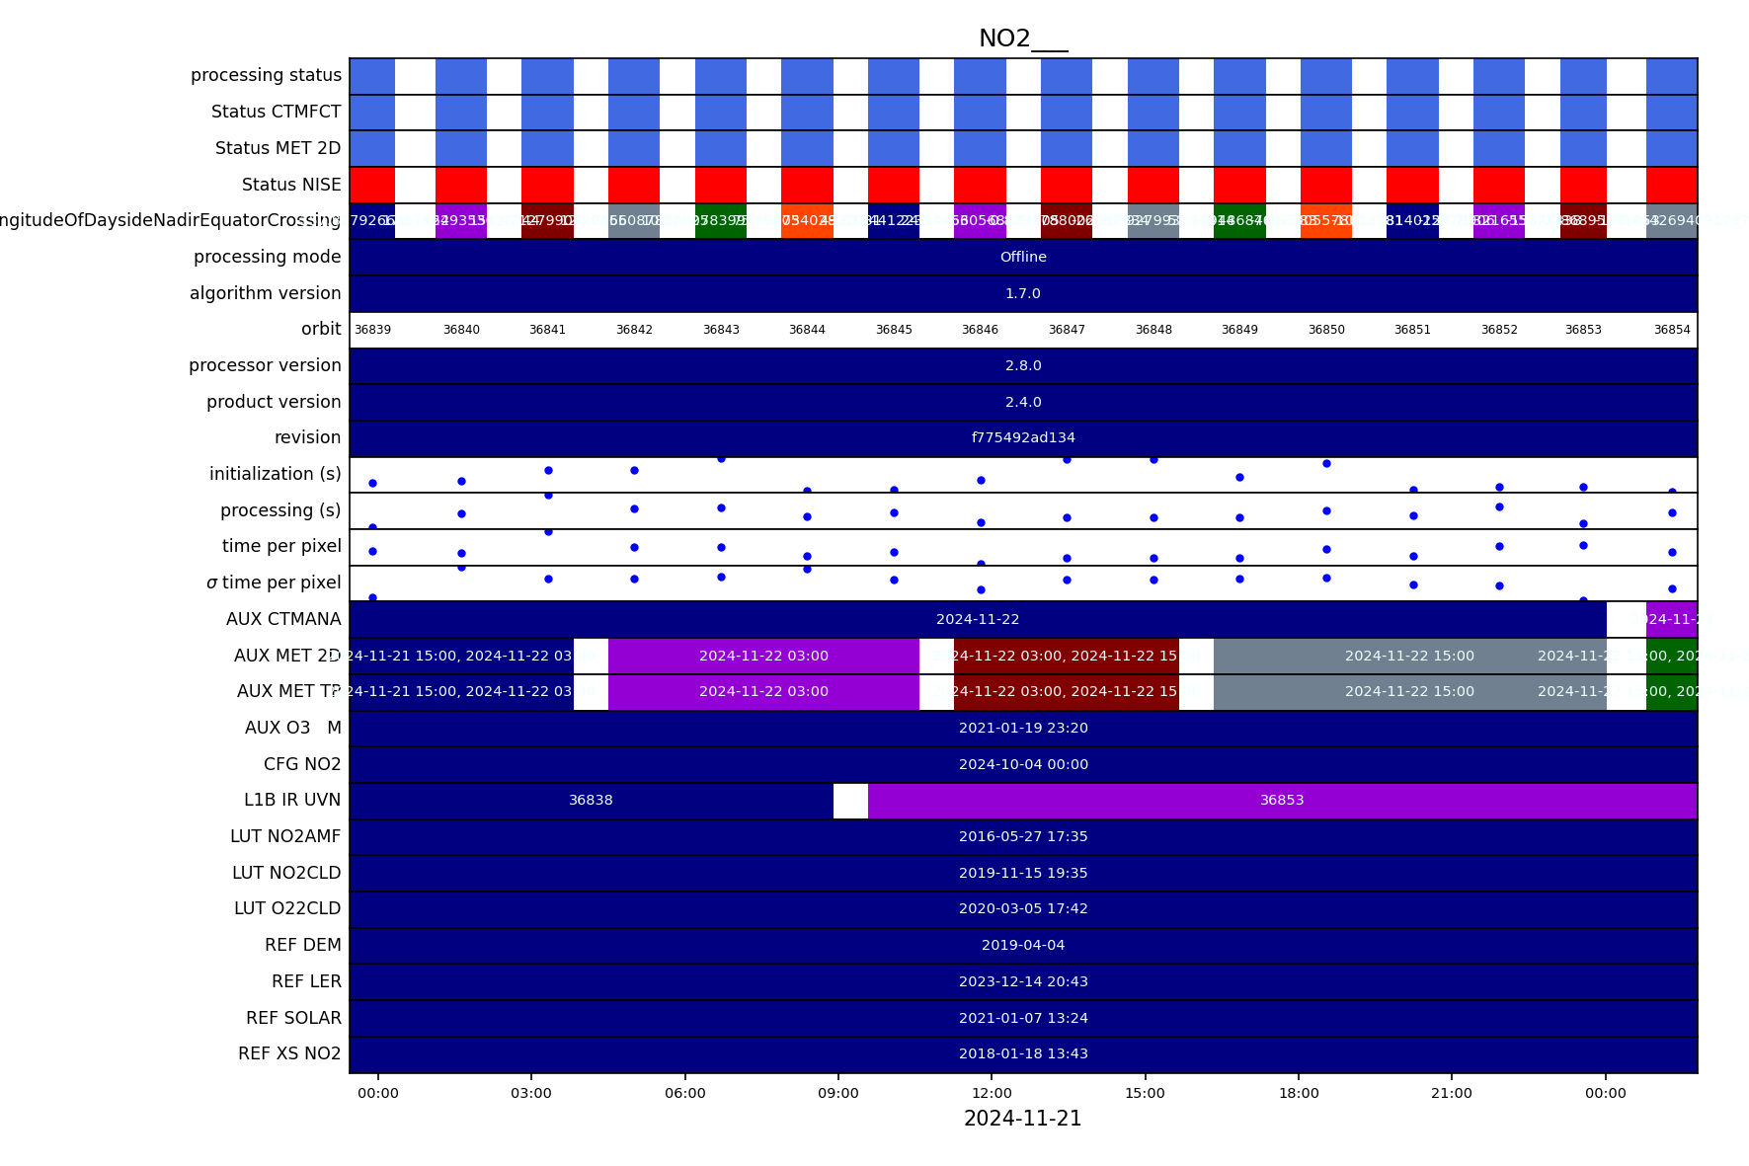The image size is (1749, 1166).
Task: Click orbit number 36841
Action: (547, 330)
